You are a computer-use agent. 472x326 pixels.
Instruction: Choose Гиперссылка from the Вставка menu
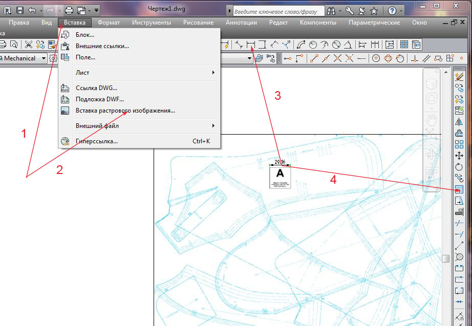point(97,141)
